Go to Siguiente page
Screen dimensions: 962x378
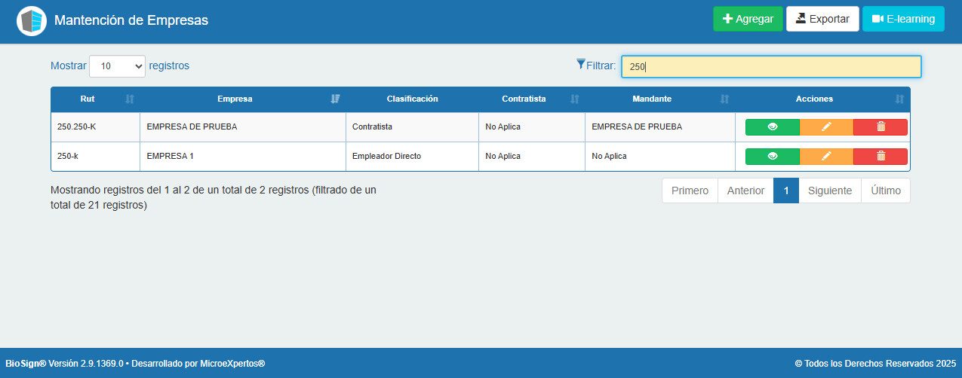coord(830,191)
